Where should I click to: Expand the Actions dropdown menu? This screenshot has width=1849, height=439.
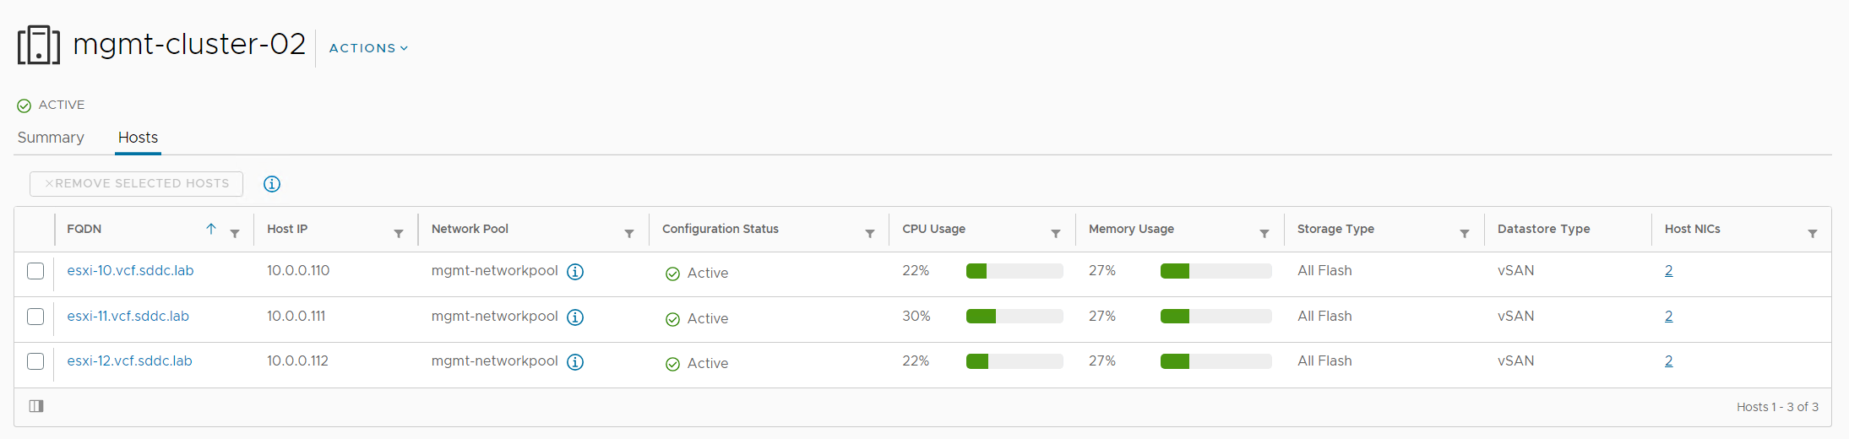point(368,48)
